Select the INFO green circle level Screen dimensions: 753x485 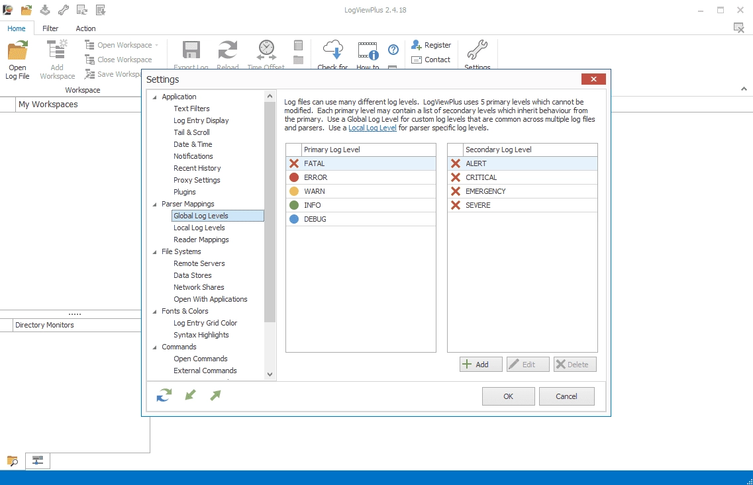tap(361, 205)
